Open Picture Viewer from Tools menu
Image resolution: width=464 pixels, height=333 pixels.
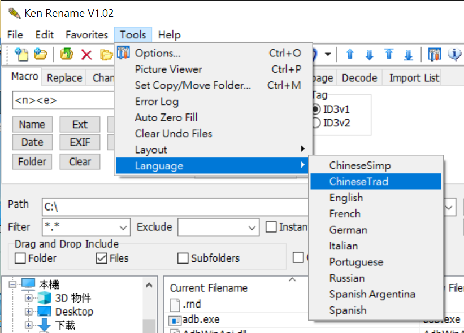pyautogui.click(x=213, y=69)
